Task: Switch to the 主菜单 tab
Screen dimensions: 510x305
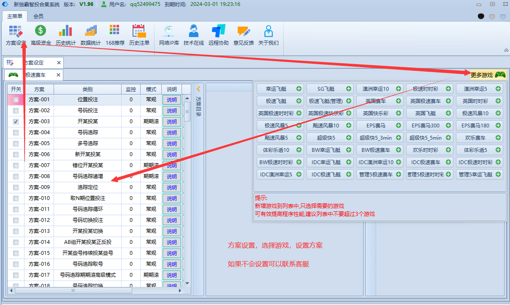Action: 15,16
